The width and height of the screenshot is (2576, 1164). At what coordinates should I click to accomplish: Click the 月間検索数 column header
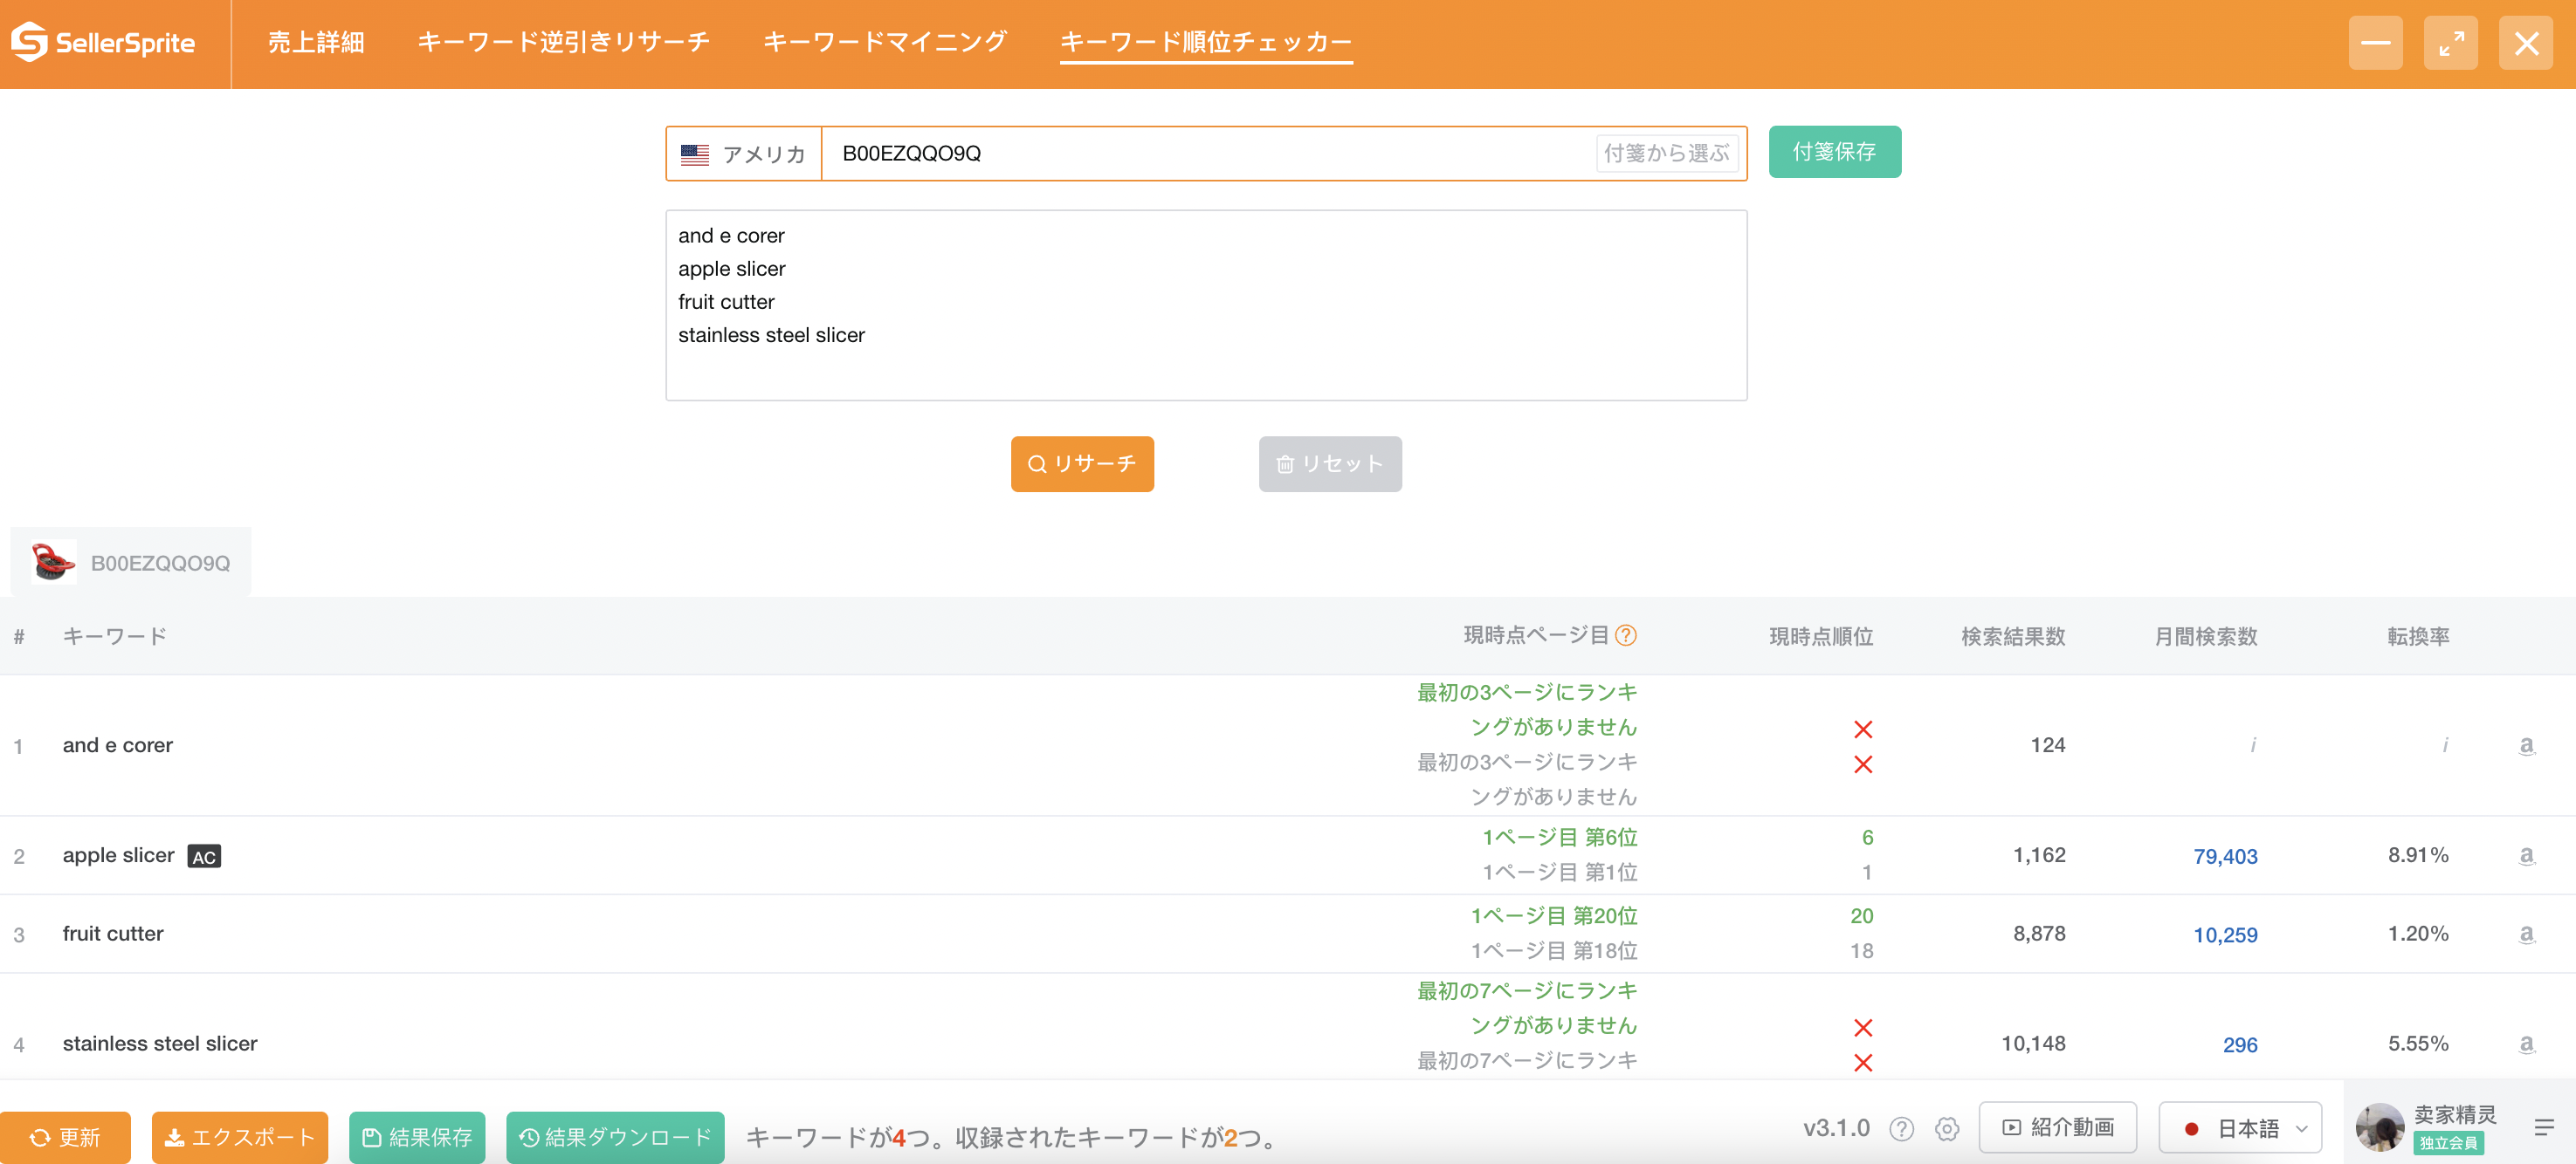pos(2206,636)
